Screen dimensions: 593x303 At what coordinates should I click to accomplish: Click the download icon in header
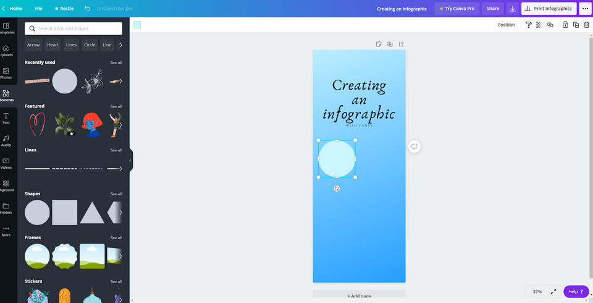coord(513,8)
